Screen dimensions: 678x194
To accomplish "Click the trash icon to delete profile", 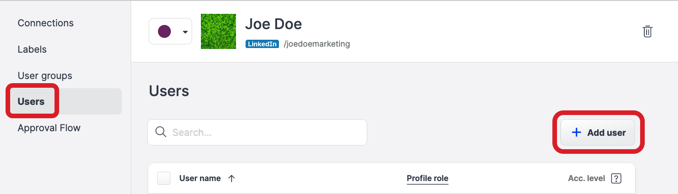I will [x=648, y=31].
